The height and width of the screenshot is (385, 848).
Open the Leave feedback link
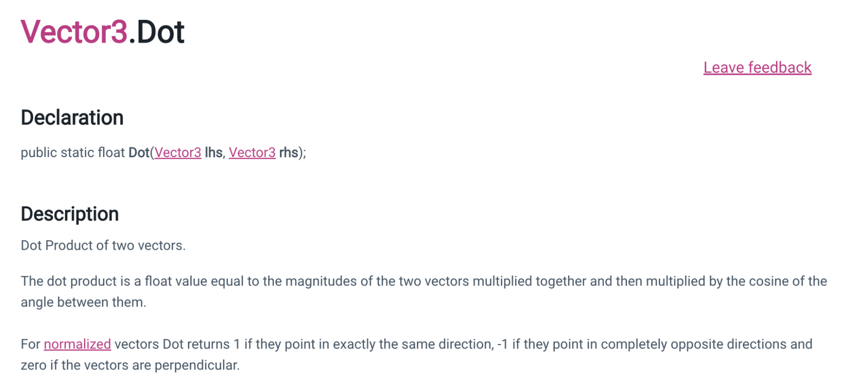[x=757, y=68]
